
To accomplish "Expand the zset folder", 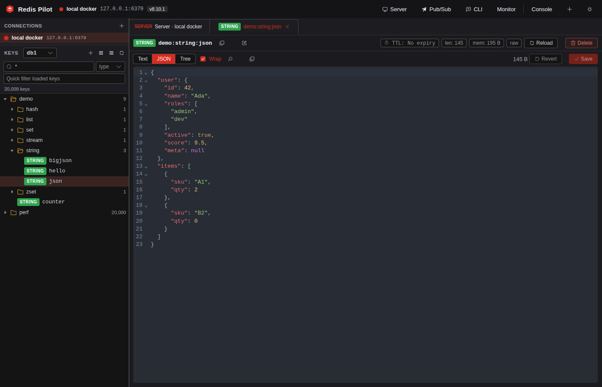I will point(12,192).
